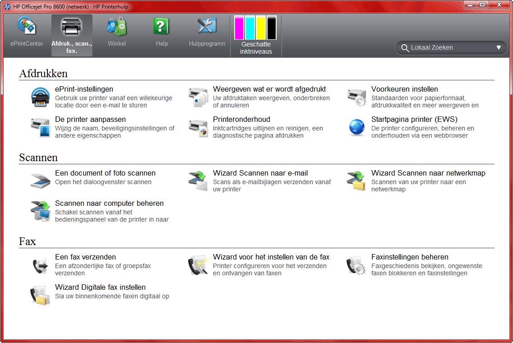The image size is (513, 343).
Task: Click text 'Gebruik uw printer vanaf een willekeurige'
Action: click(114, 98)
